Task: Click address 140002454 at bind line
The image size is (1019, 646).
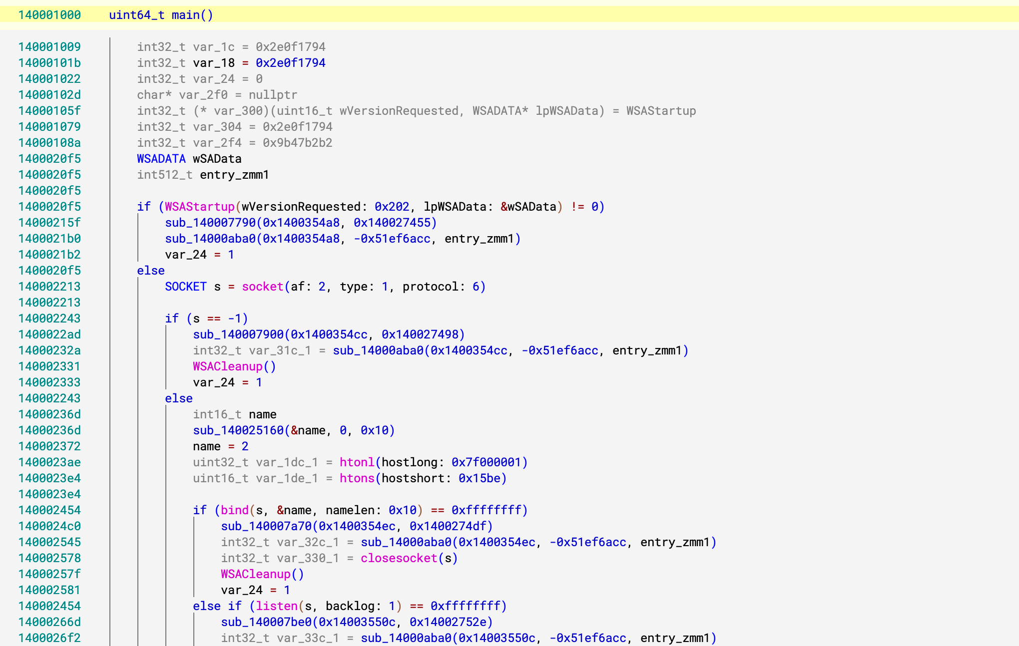Action: [x=49, y=510]
